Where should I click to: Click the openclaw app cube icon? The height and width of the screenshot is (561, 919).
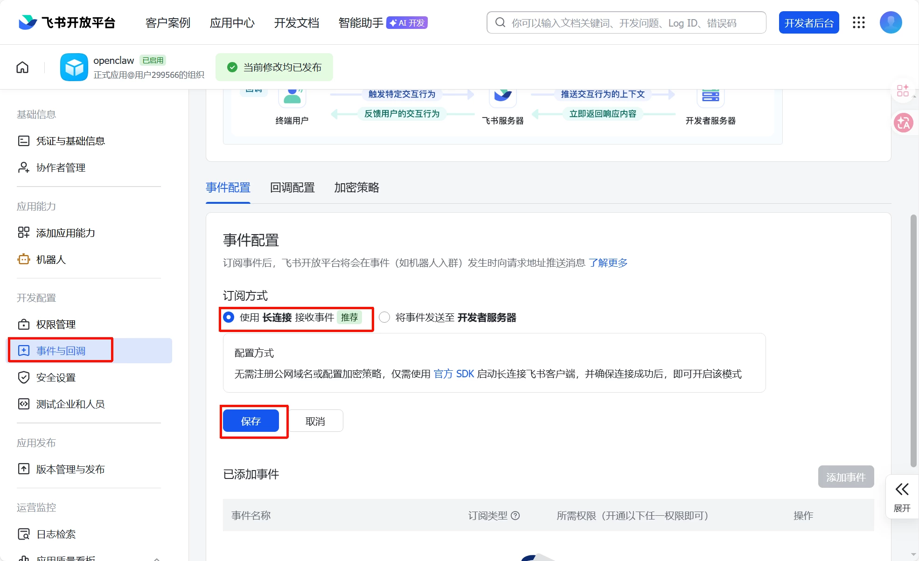(x=74, y=67)
